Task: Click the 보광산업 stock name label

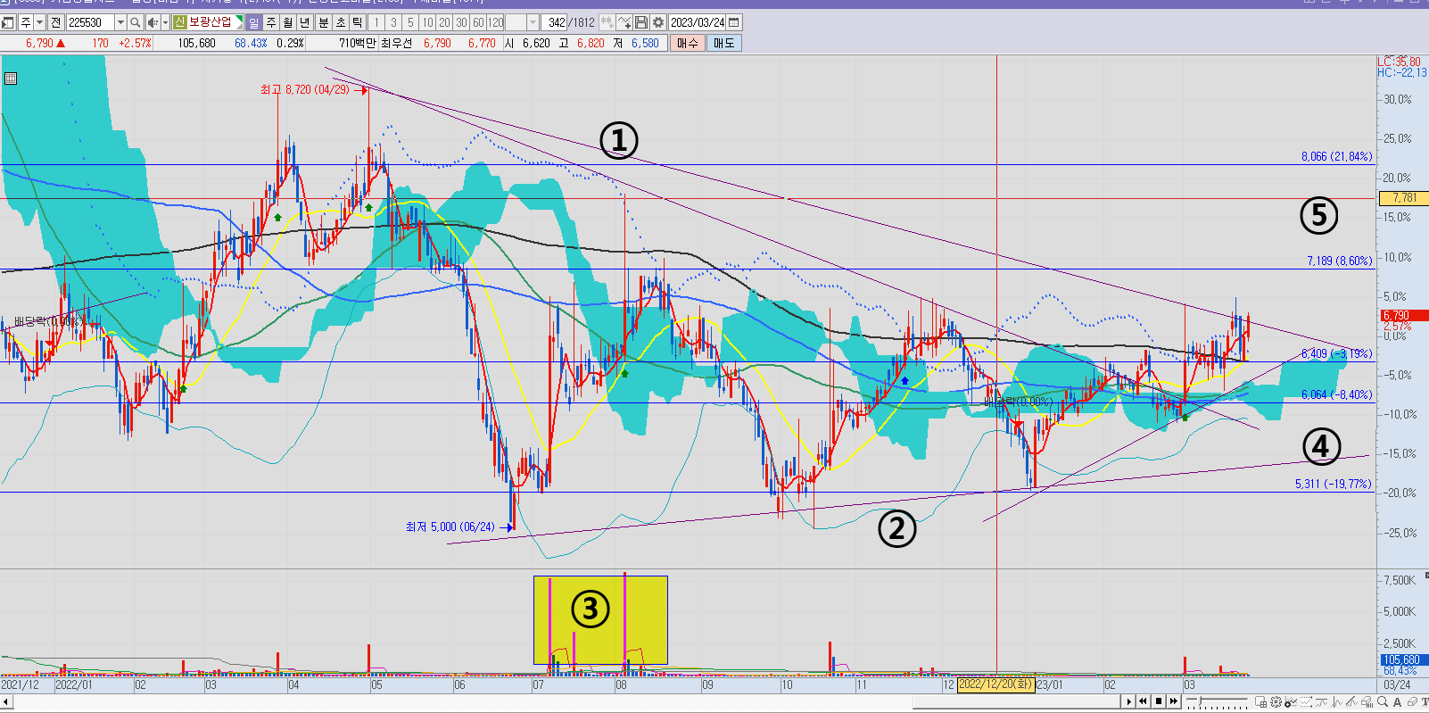Action: pyautogui.click(x=210, y=22)
